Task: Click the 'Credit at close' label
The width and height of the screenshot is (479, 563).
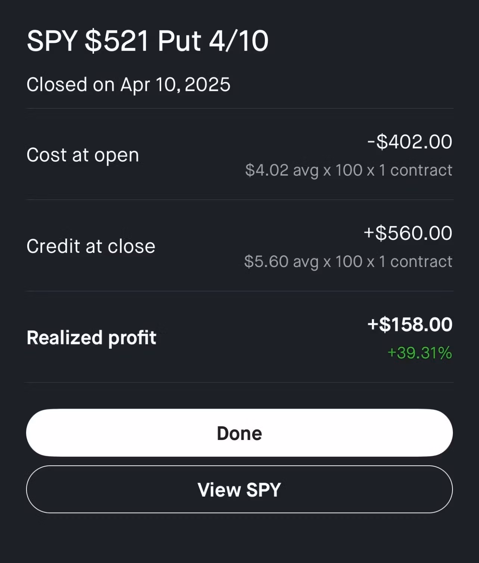Action: (x=91, y=246)
